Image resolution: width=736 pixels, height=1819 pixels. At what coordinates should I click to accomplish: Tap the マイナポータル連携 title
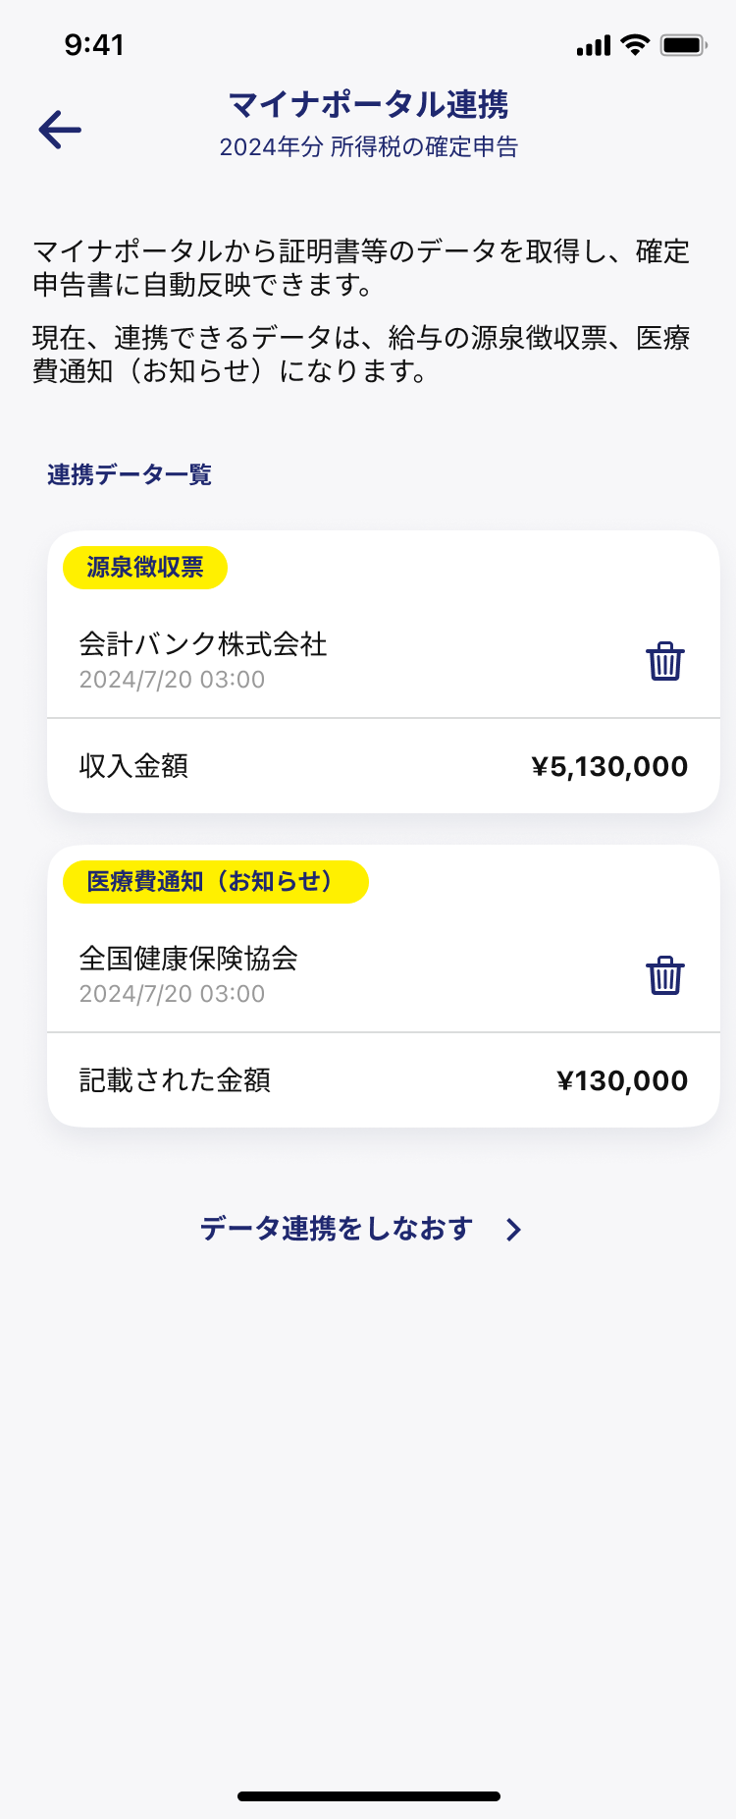pyautogui.click(x=368, y=104)
